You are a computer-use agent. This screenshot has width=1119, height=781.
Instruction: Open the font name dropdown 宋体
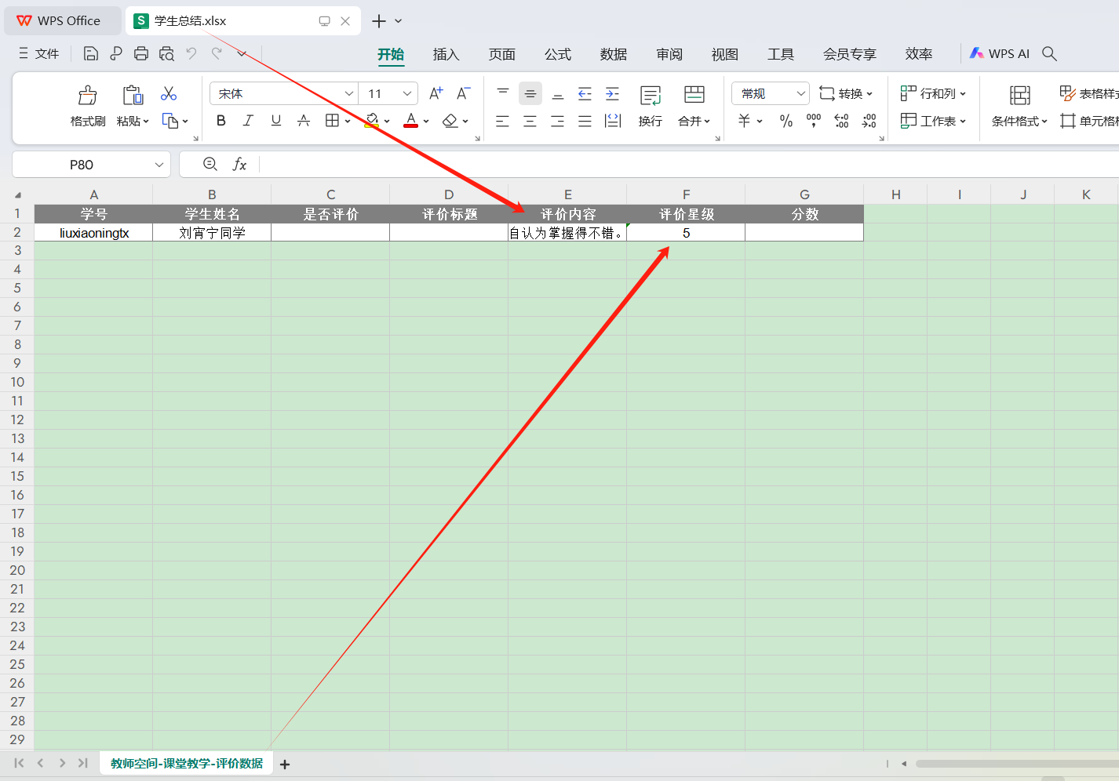pyautogui.click(x=349, y=93)
